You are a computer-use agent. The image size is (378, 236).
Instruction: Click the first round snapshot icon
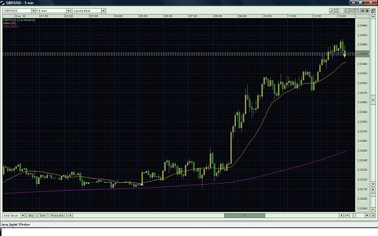(x=362, y=11)
